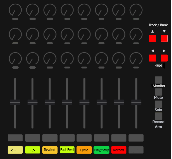Toggle the Monitor button
The height and width of the screenshot is (159, 172).
click(158, 80)
